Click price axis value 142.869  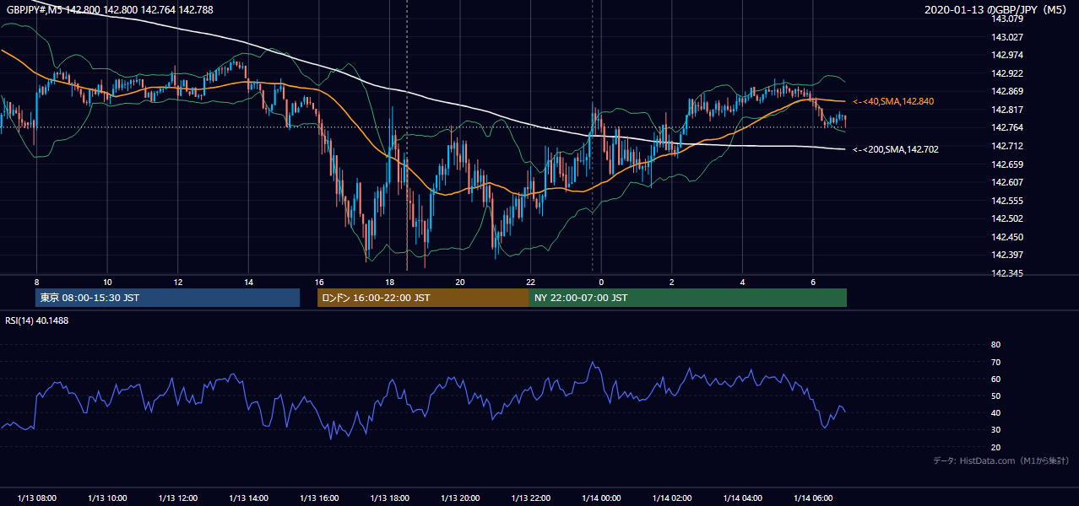(1007, 91)
